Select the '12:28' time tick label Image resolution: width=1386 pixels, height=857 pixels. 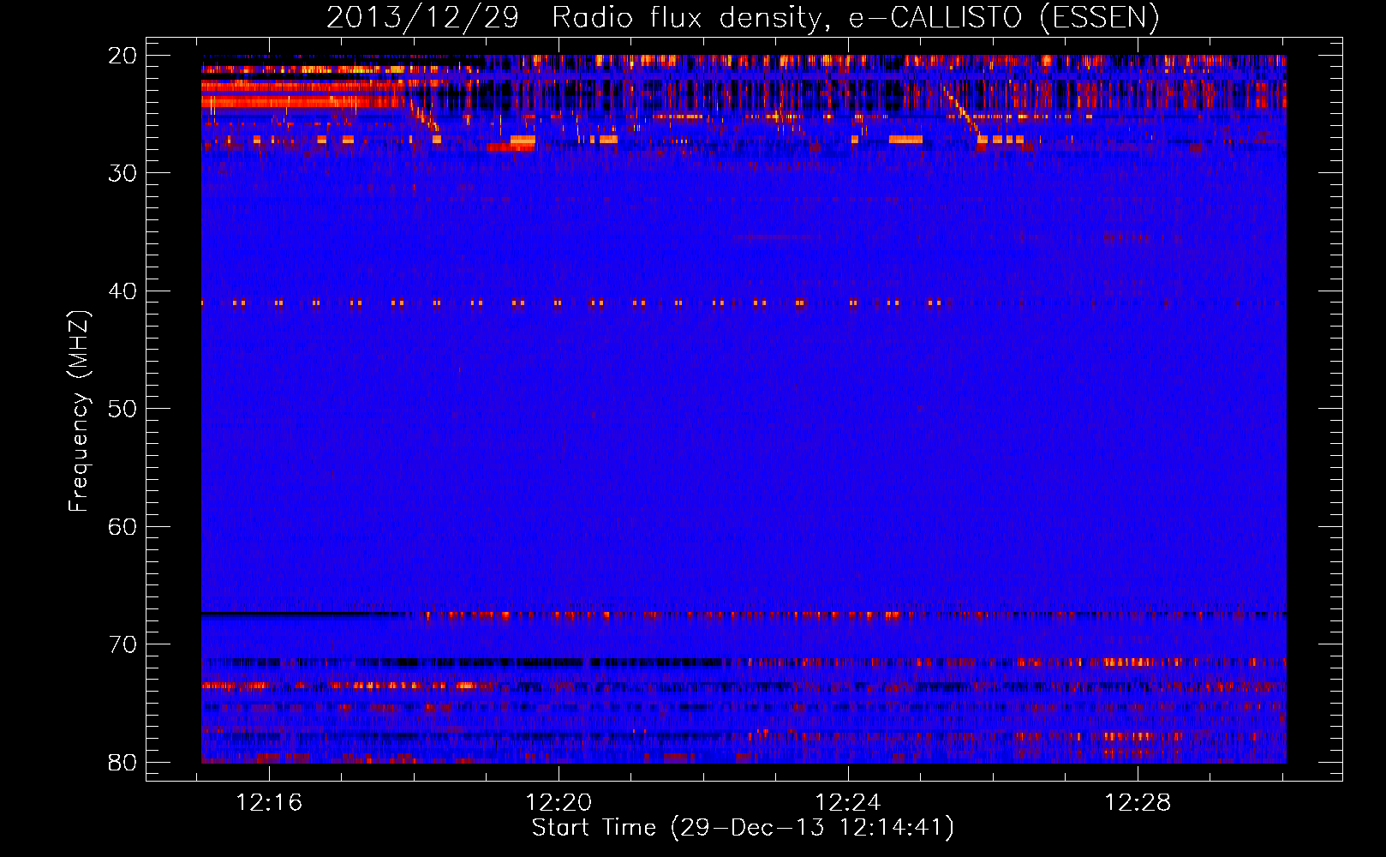point(1138,803)
